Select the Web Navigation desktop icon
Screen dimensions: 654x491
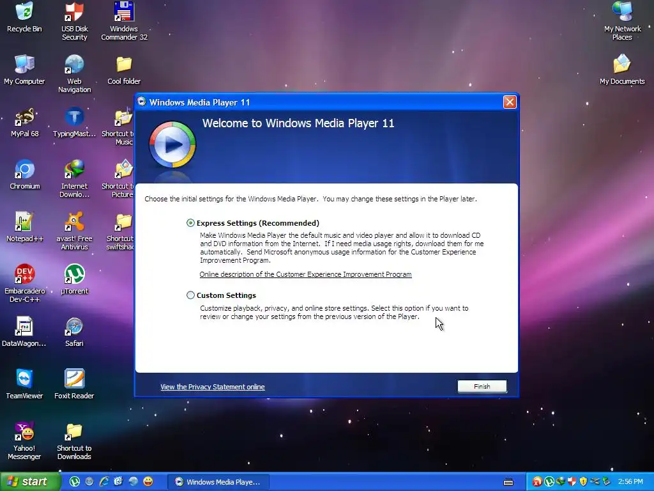(x=74, y=74)
